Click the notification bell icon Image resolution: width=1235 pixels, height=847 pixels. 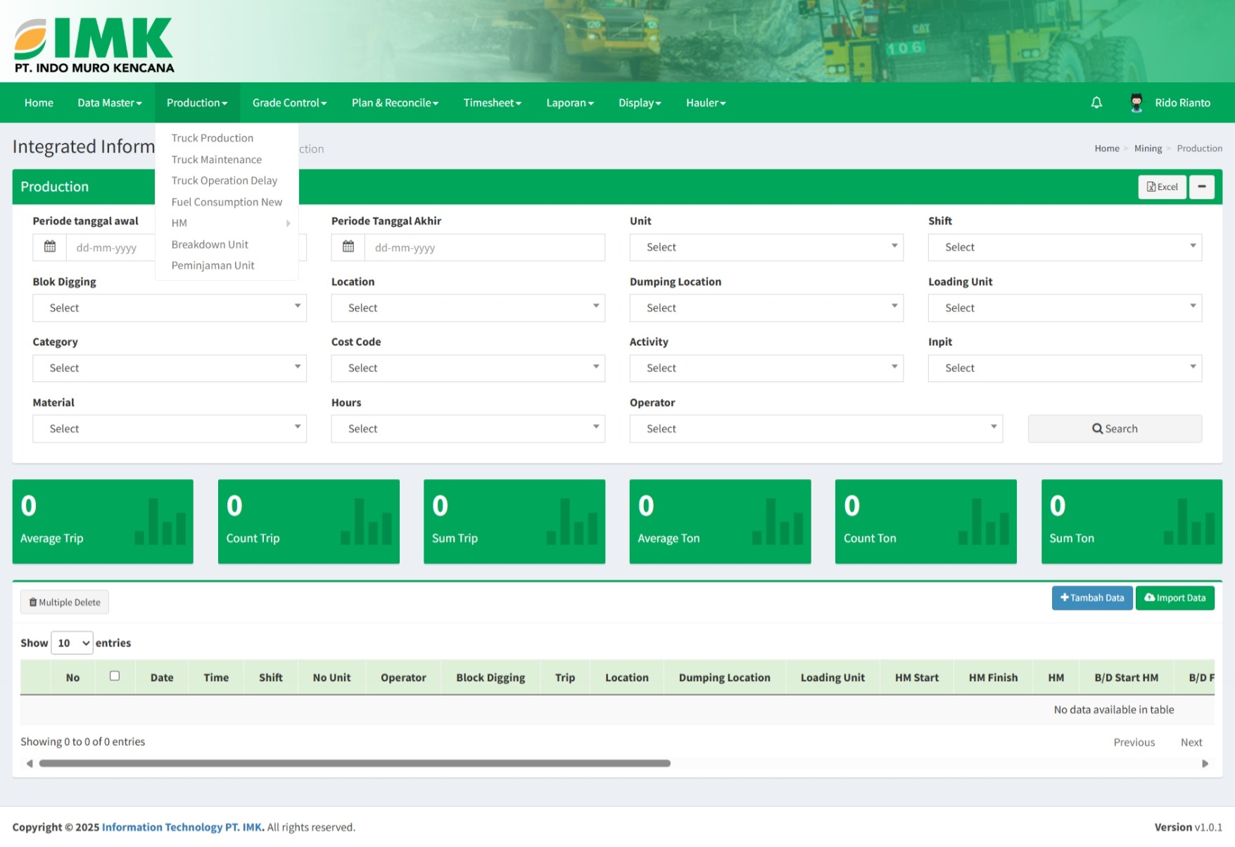pyautogui.click(x=1096, y=103)
